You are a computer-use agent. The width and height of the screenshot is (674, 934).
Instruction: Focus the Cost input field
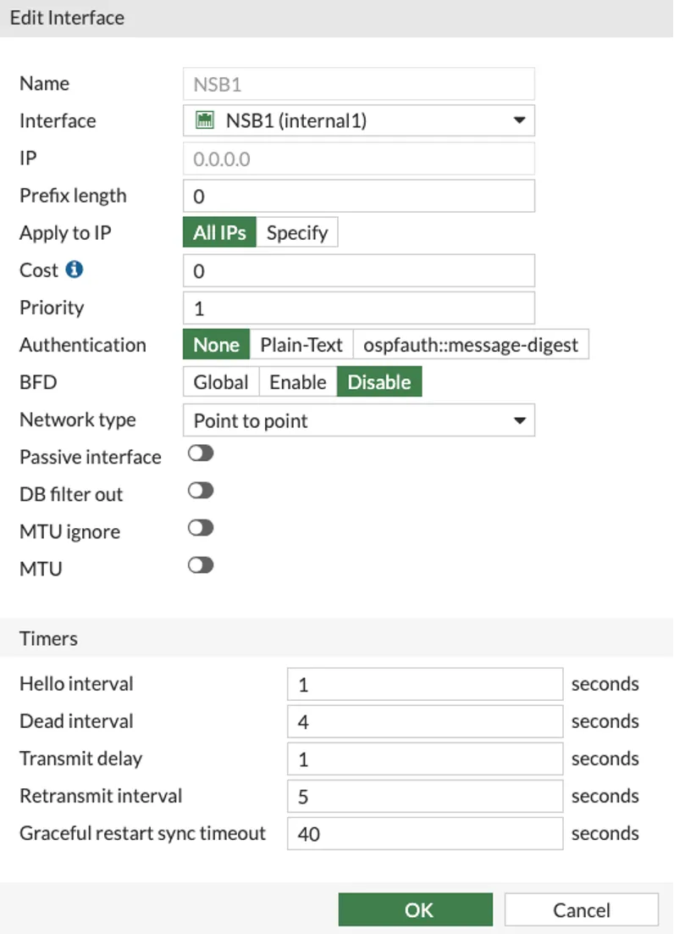pyautogui.click(x=359, y=270)
